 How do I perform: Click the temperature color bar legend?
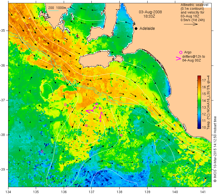click(x=199, y=102)
